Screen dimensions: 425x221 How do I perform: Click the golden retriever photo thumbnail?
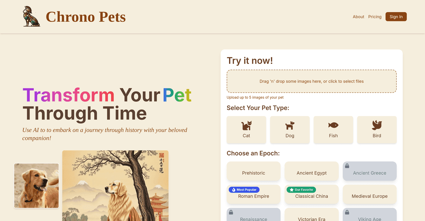(x=36, y=186)
